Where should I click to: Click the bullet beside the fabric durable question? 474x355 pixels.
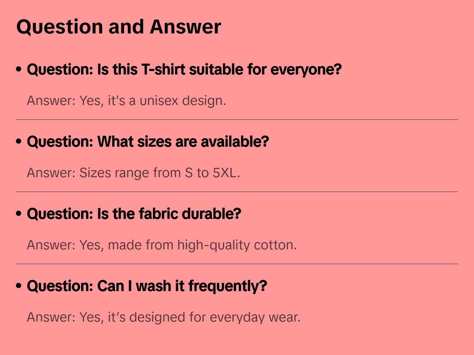click(19, 214)
